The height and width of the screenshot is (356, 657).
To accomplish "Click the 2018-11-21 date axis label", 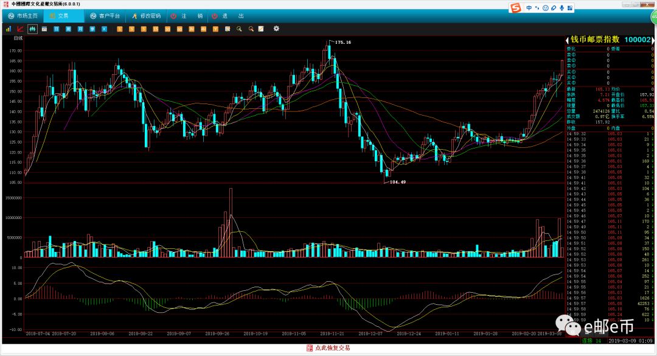I will click(x=332, y=333).
